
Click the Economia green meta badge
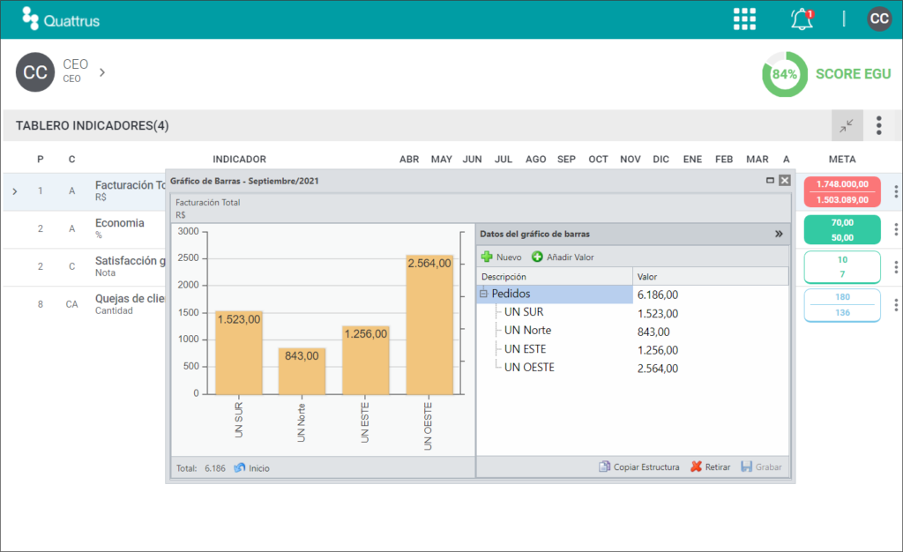pos(842,229)
